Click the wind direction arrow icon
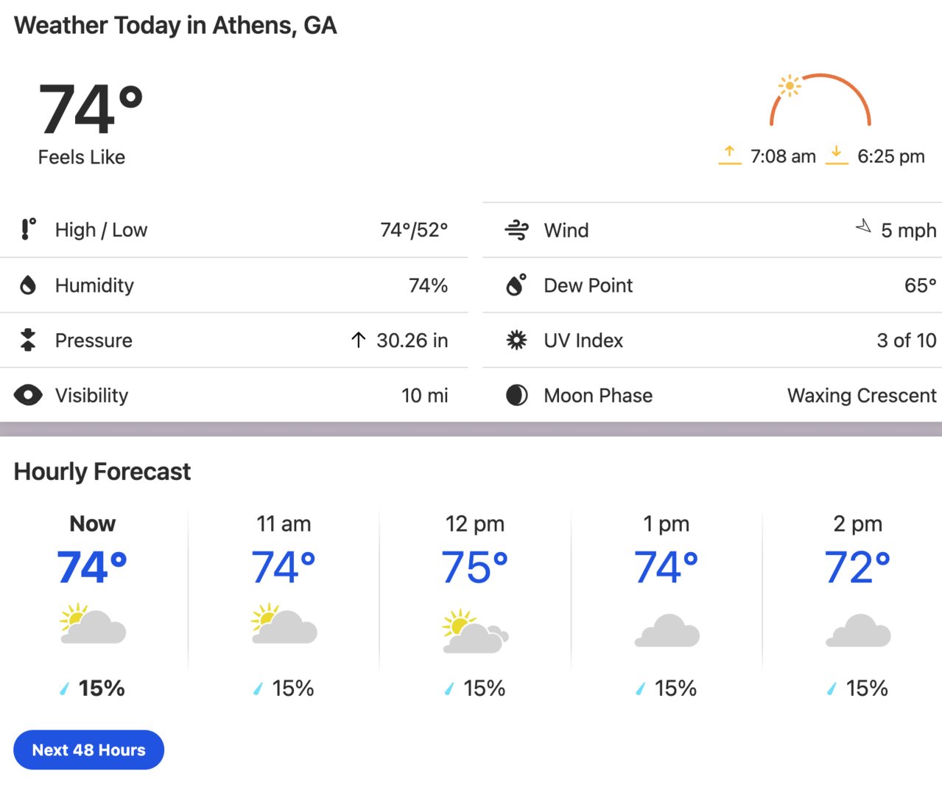The width and height of the screenshot is (942, 785). pos(863,226)
